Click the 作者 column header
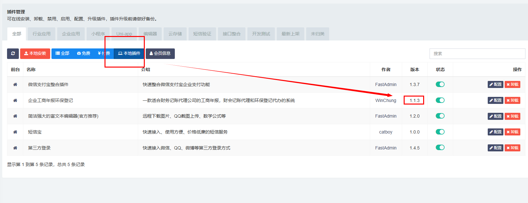528x203 pixels. click(x=386, y=69)
